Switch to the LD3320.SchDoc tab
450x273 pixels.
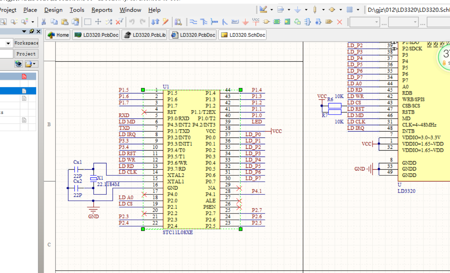243,35
